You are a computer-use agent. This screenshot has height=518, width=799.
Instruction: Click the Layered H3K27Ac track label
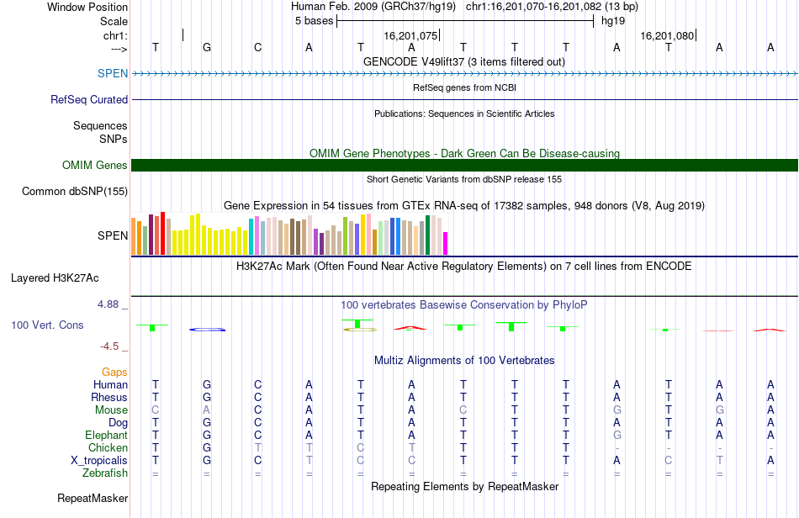click(55, 278)
